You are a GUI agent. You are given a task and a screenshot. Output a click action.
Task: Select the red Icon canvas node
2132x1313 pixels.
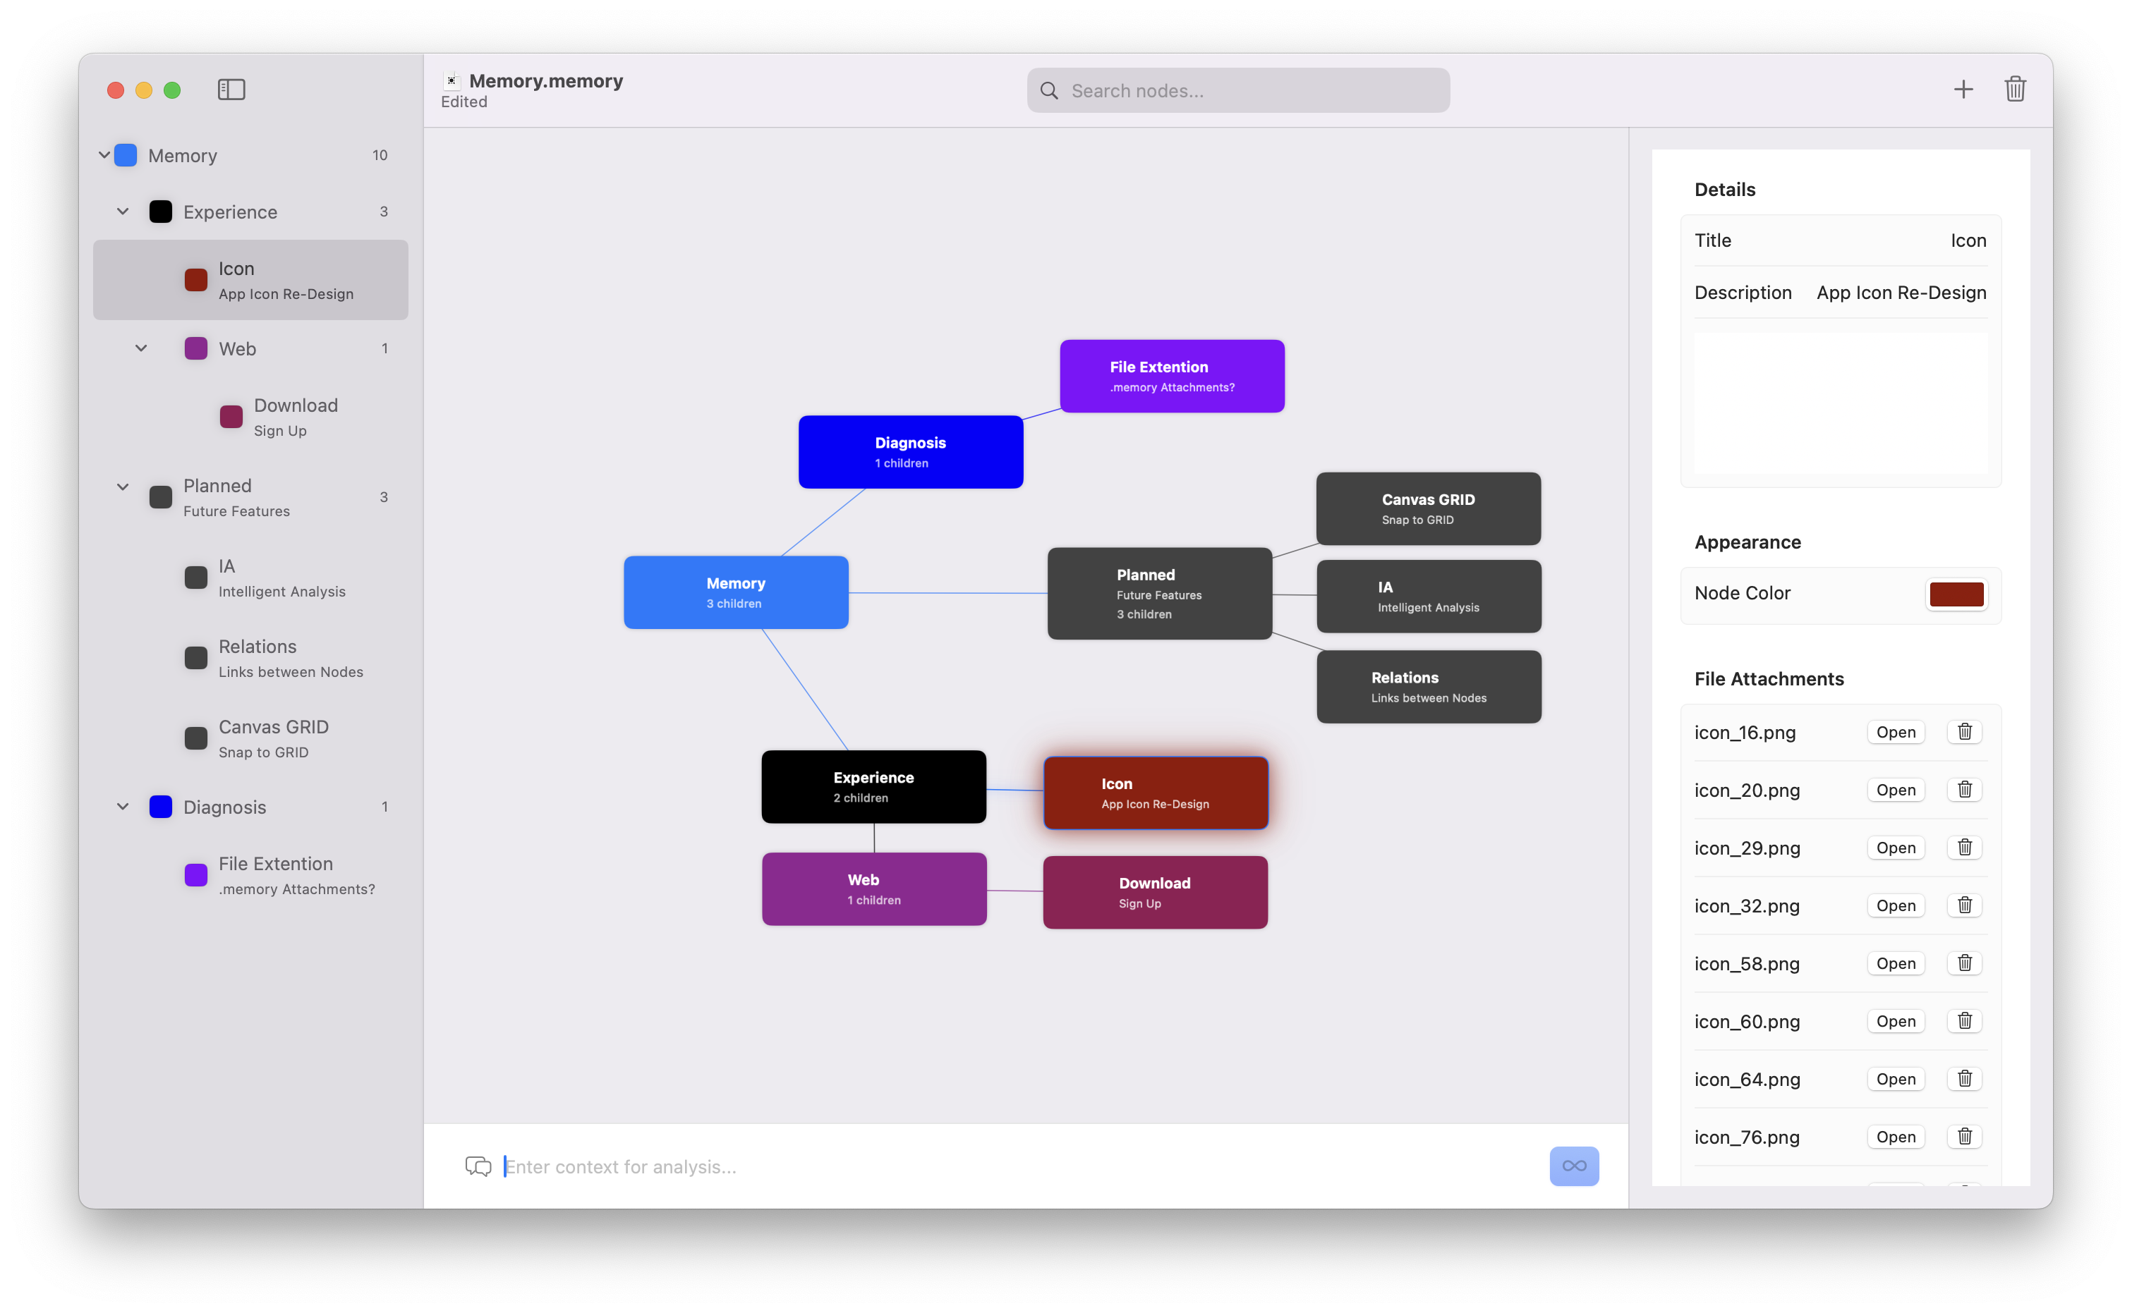click(1156, 793)
